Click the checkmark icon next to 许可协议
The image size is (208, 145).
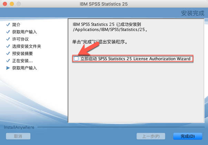point(8,39)
